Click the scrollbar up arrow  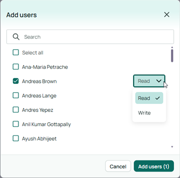[172, 47]
